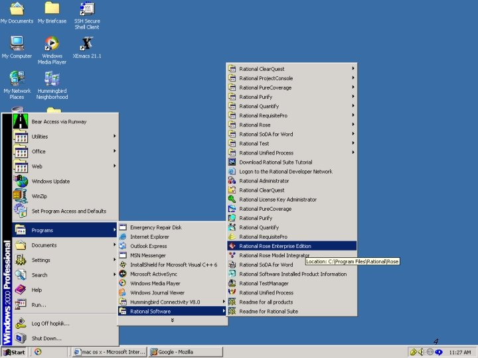
Task: Click the Internet Explorer icon in Programs
Action: coord(123,237)
